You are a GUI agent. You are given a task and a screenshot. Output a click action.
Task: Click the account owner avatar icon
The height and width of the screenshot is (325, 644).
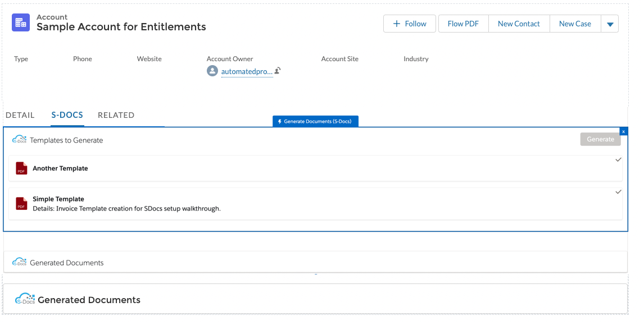coord(212,71)
